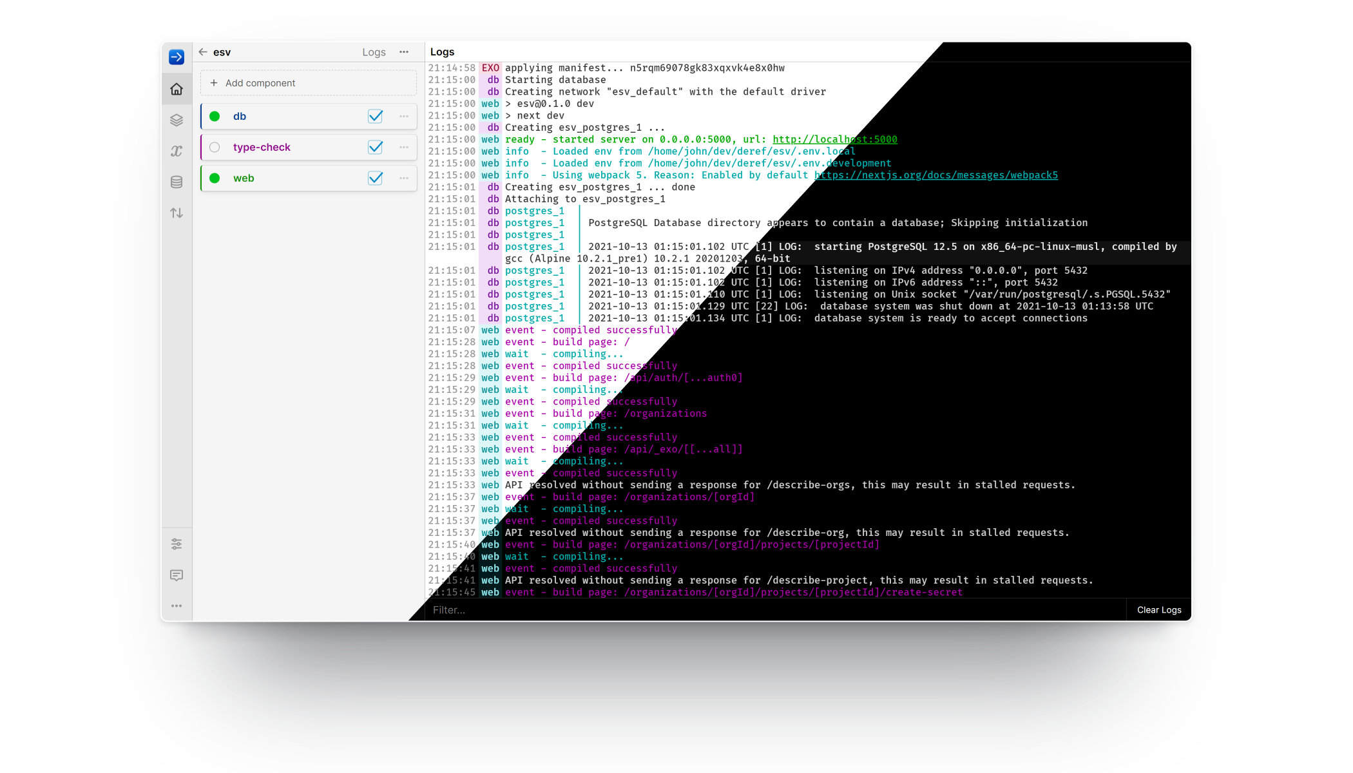Screen dimensions: 1353x773
Task: Click the up-down arrows network icon
Action: (177, 213)
